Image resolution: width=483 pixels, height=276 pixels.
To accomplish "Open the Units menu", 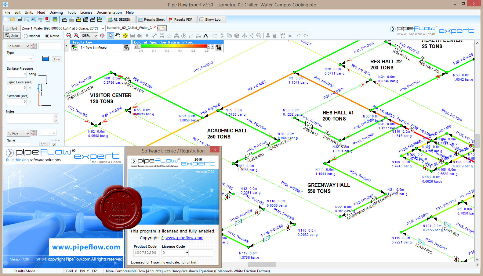I will coord(29,12).
